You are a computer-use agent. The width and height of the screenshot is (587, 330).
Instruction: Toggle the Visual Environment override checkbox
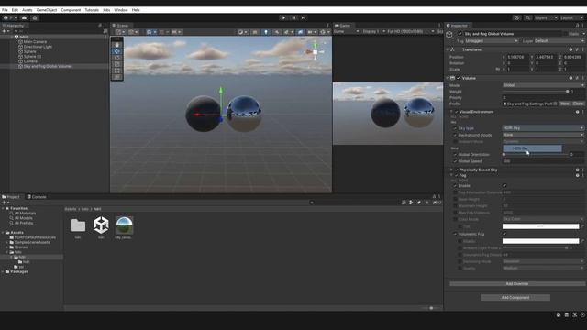pos(457,112)
